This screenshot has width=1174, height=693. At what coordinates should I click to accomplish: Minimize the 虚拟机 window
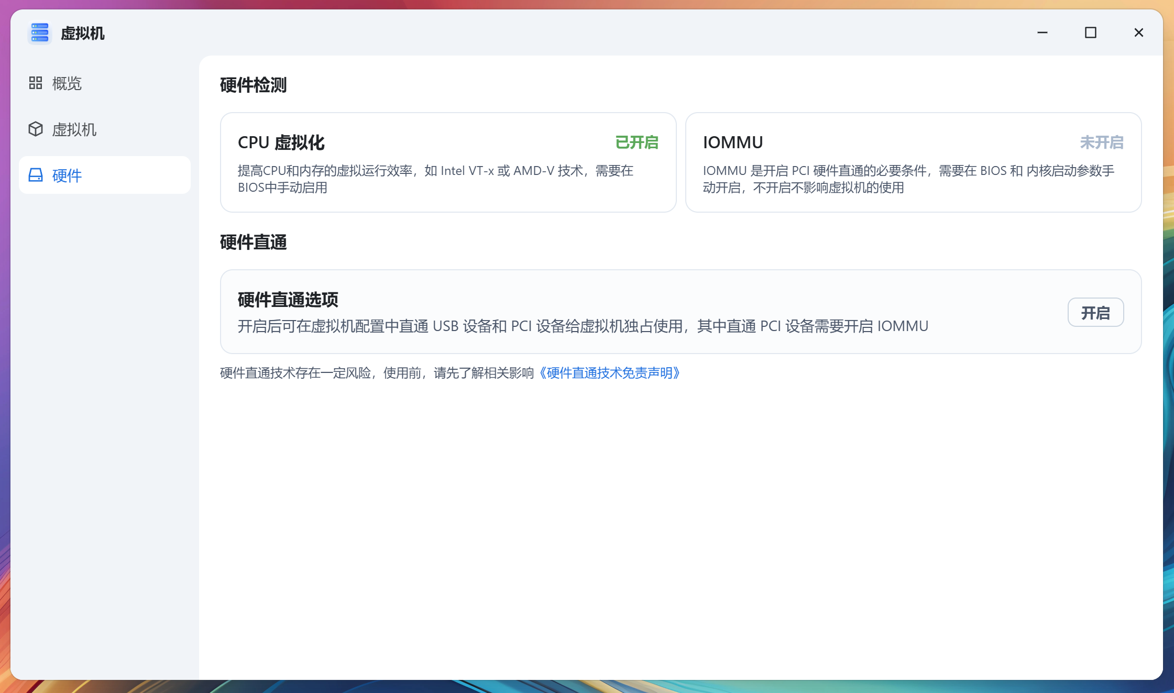(1043, 32)
